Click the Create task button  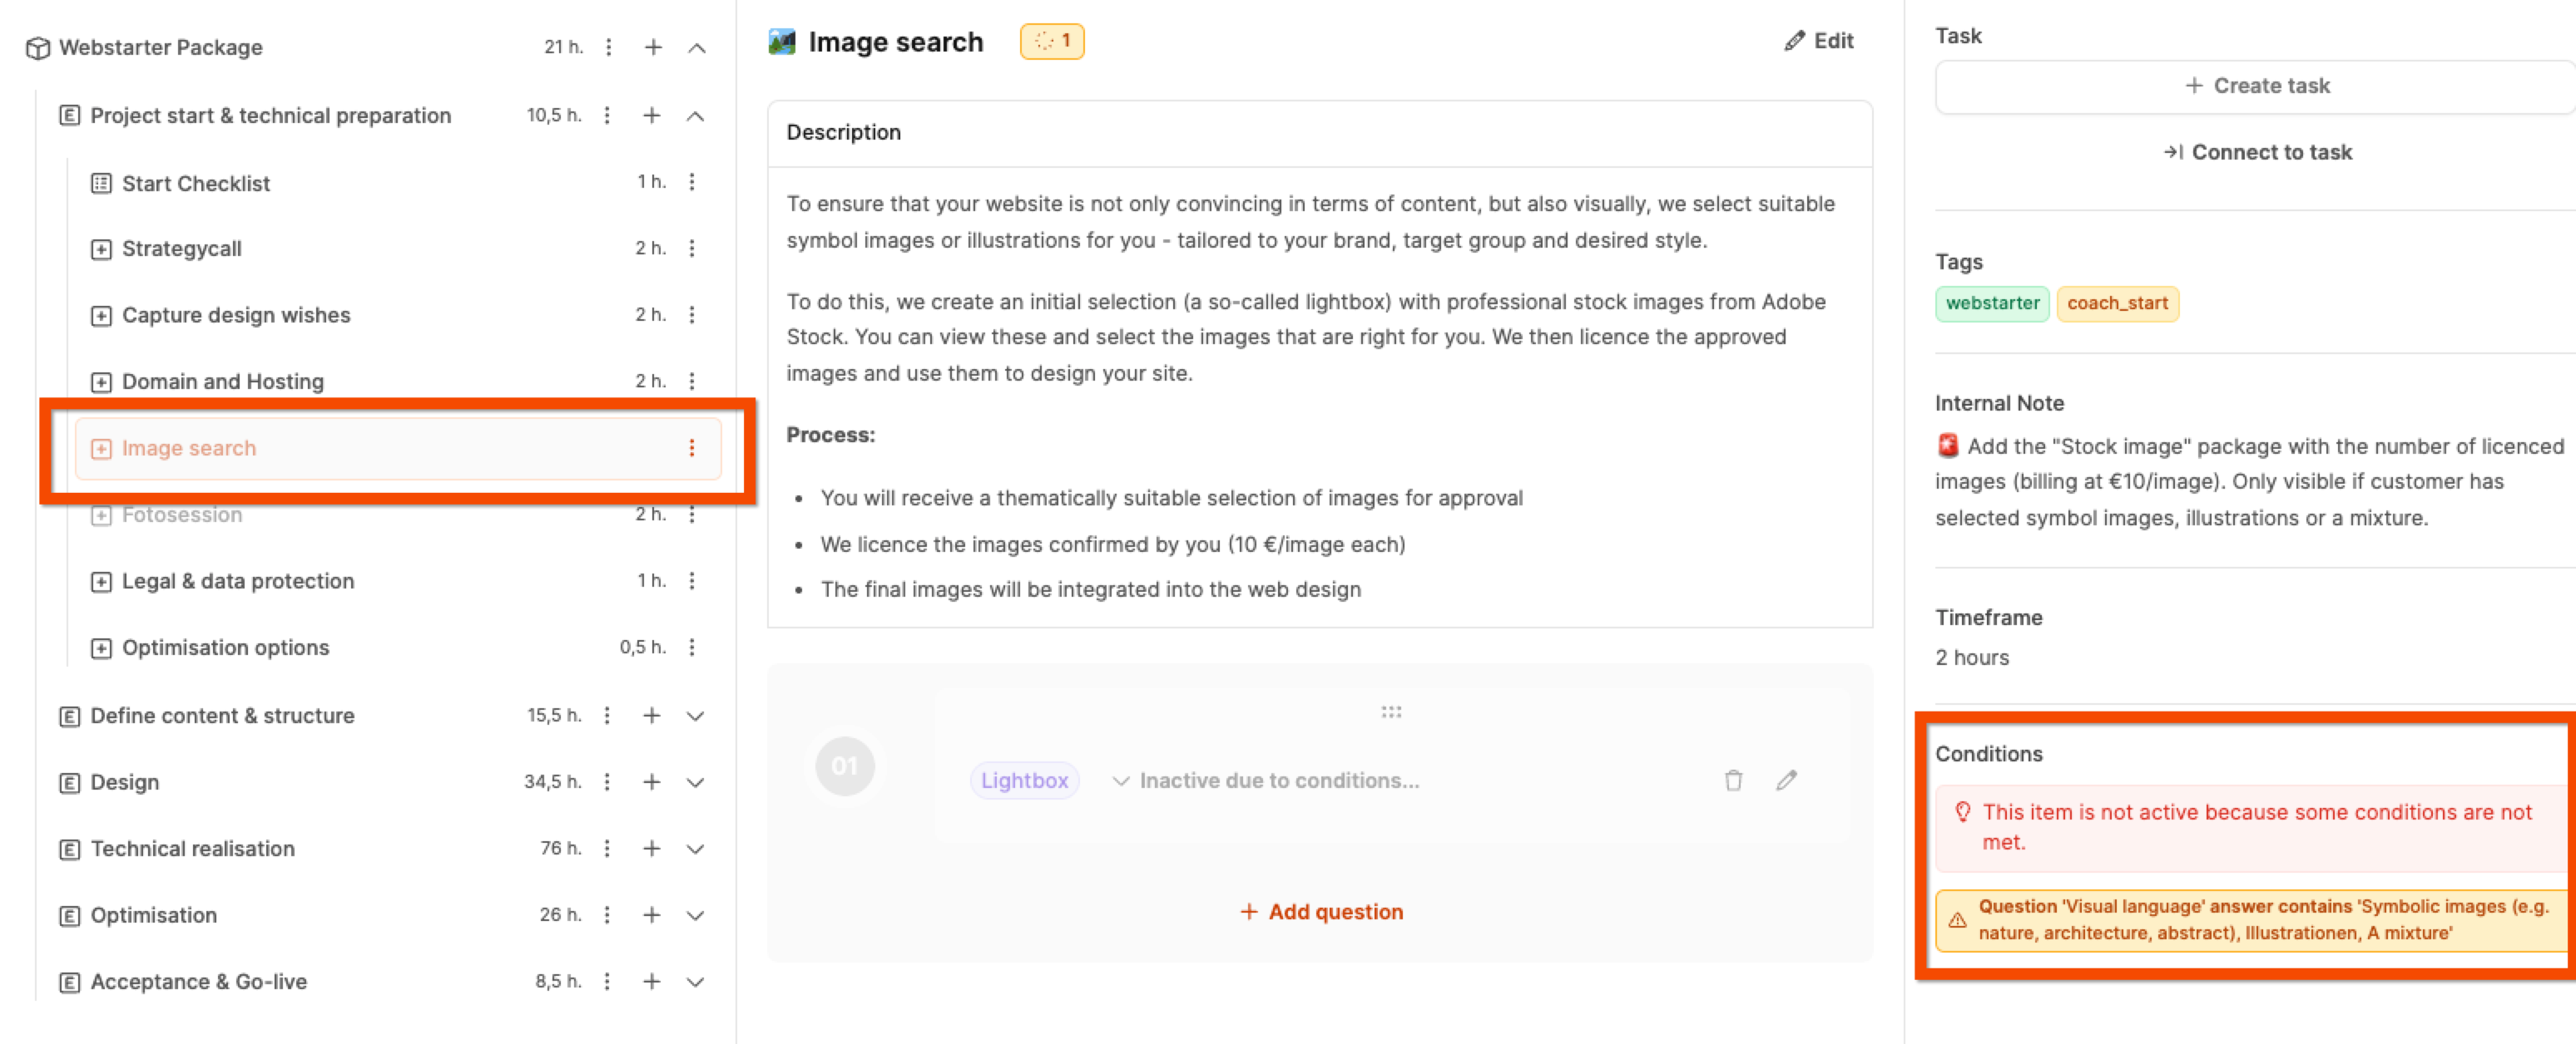[x=2256, y=86]
